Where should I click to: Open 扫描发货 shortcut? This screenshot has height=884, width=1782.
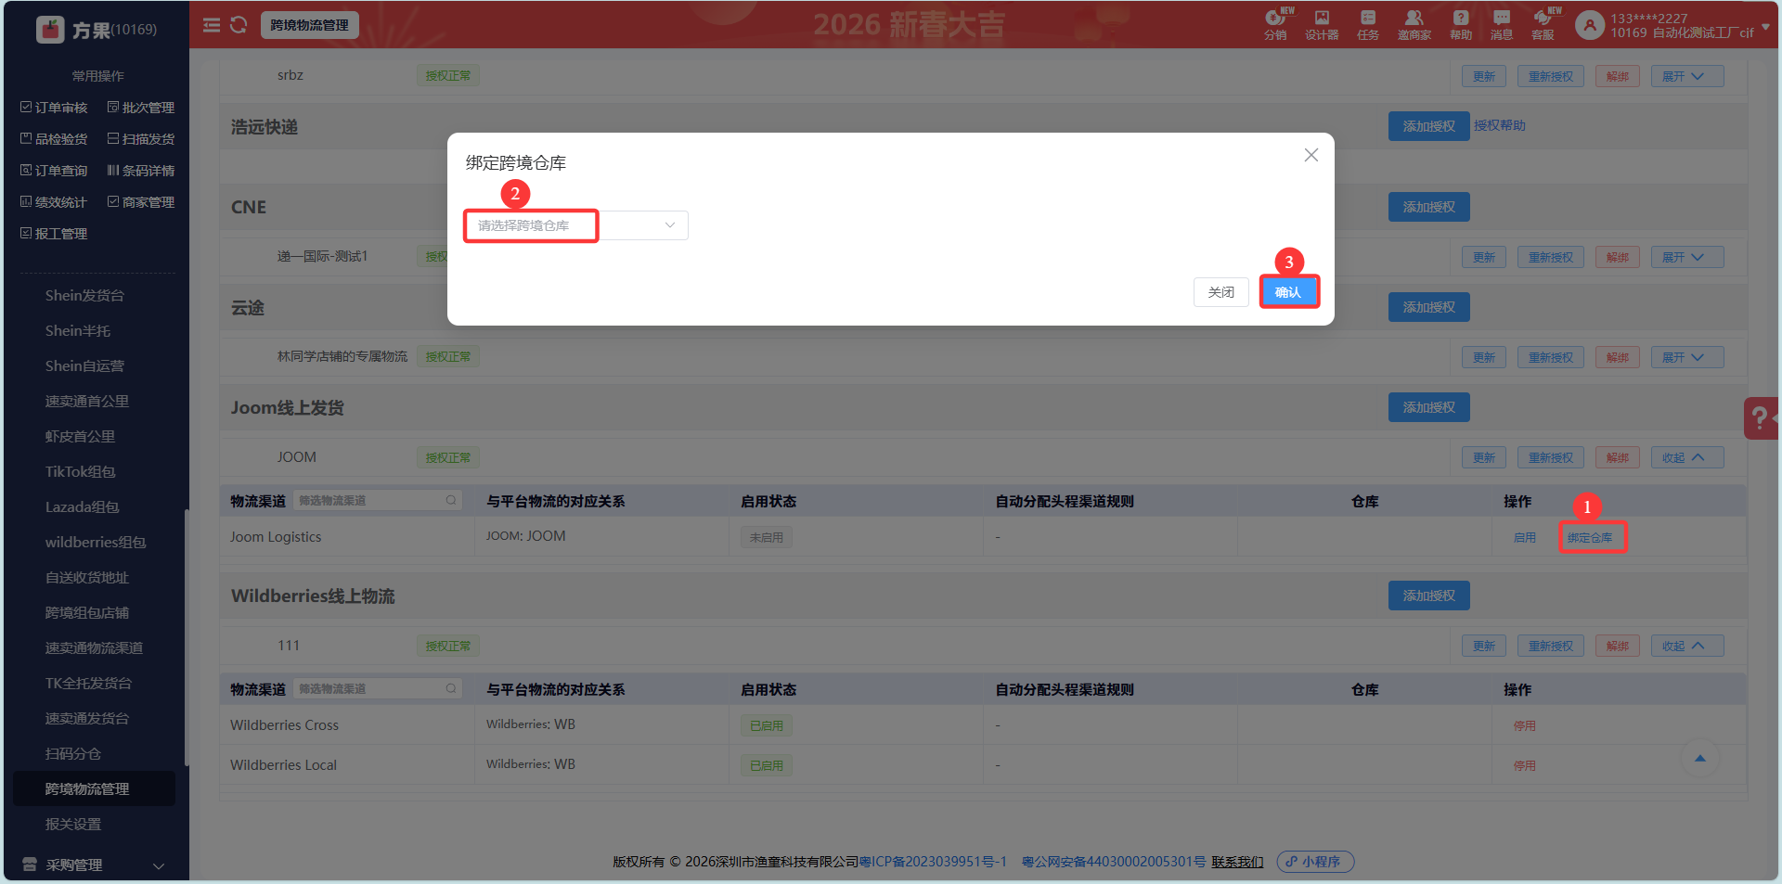(141, 139)
